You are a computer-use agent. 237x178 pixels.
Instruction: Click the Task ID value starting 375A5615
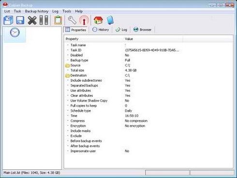click(152, 50)
